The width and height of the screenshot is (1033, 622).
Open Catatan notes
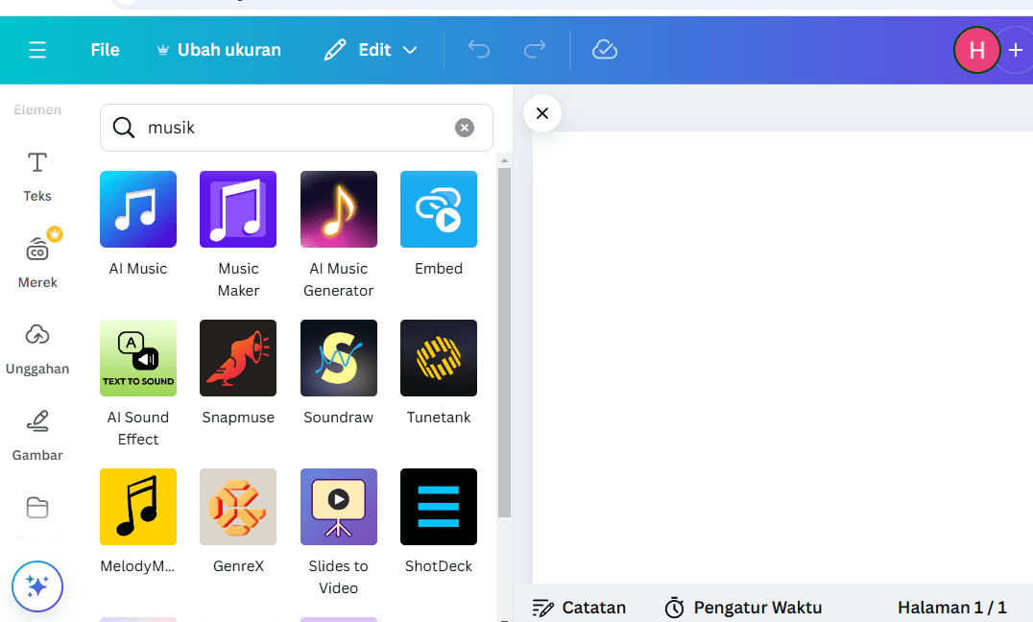[579, 607]
